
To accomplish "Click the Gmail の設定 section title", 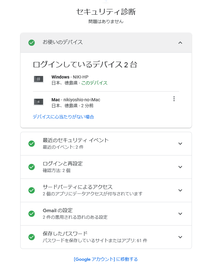I will (x=58, y=211).
